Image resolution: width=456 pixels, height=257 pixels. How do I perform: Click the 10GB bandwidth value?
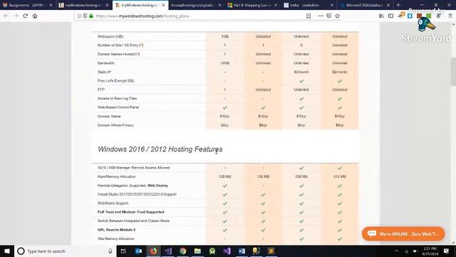coord(225,63)
